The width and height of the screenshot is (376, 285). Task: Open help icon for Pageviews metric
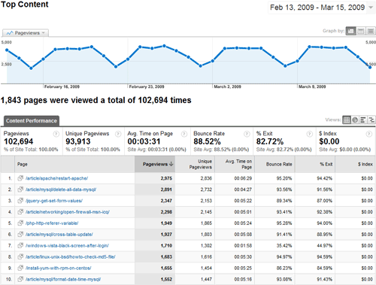click(x=56, y=134)
